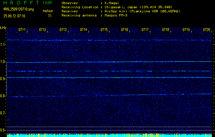The image size is (215, 137).
Task: Click the 0715 time marker
Action: [104, 29]
